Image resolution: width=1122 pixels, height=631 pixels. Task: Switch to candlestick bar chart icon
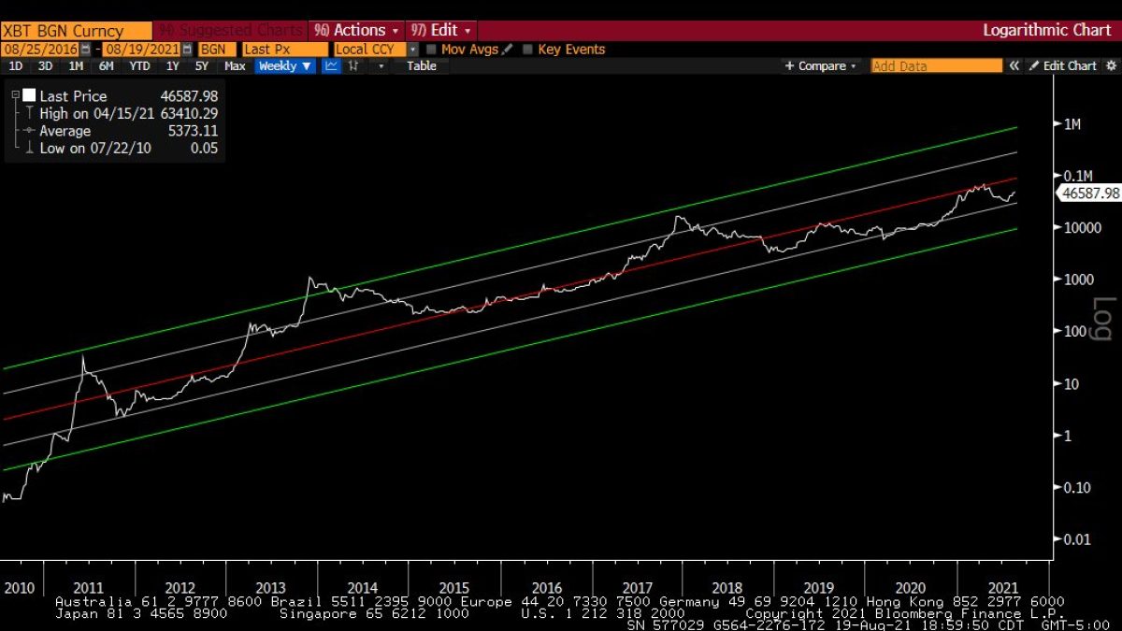(353, 66)
